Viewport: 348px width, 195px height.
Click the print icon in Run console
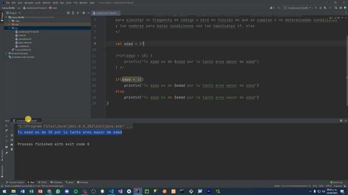pyautogui.click(x=12, y=145)
